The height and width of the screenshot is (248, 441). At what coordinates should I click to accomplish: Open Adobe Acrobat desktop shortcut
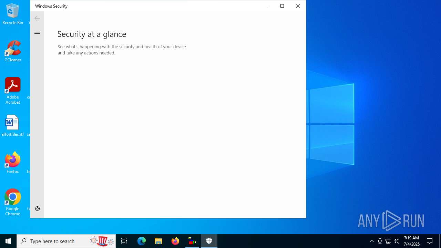coord(13,91)
